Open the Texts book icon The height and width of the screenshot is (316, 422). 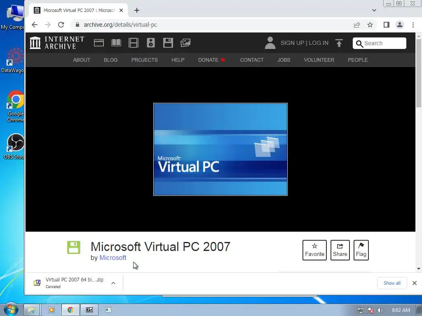[116, 43]
